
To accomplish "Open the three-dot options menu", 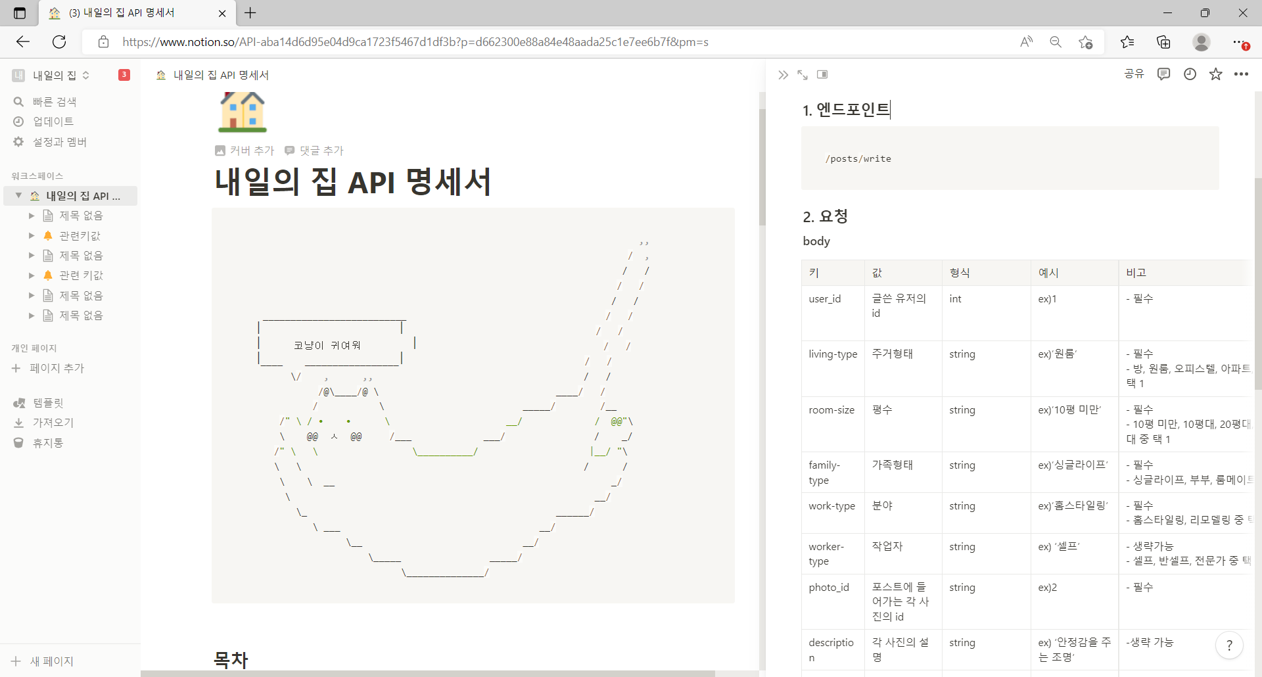I will 1242,74.
